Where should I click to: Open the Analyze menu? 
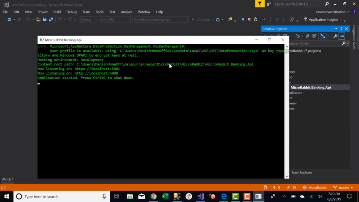pos(126,12)
